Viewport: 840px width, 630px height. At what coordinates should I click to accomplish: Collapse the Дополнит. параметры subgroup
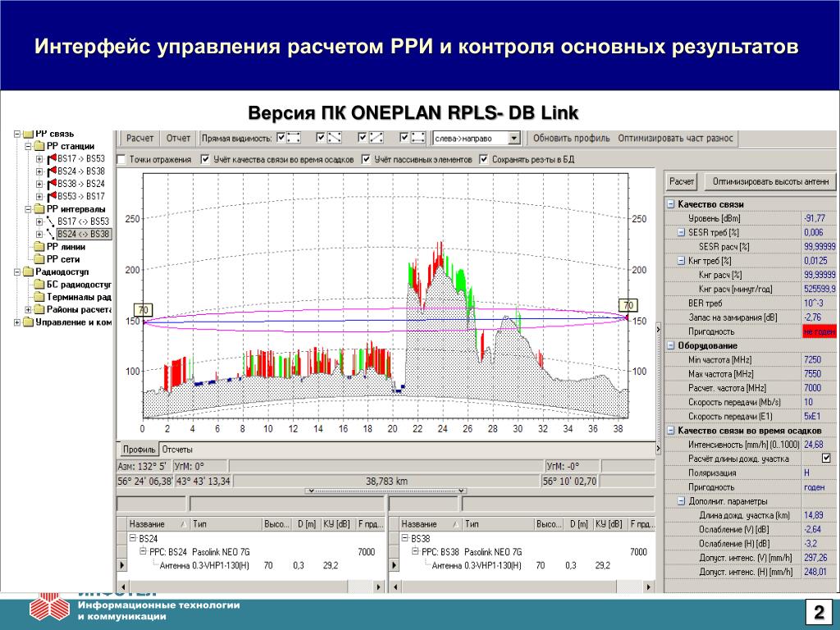682,501
